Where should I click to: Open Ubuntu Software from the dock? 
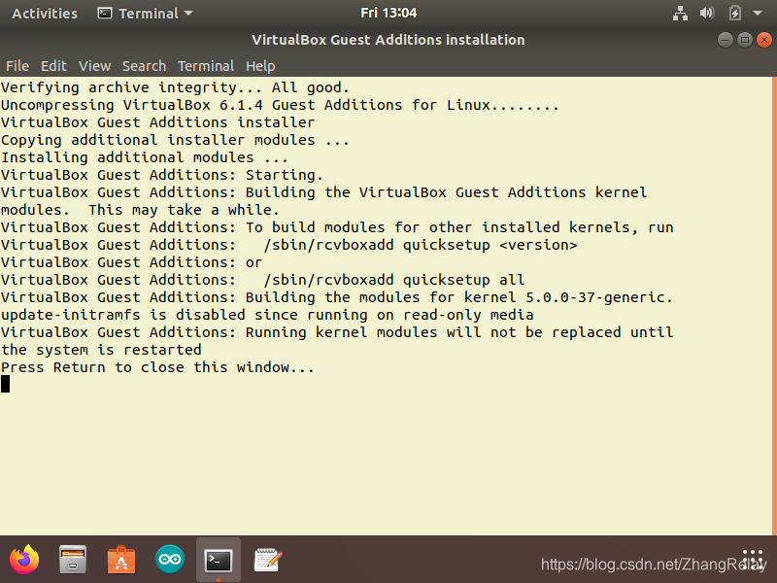click(121, 560)
